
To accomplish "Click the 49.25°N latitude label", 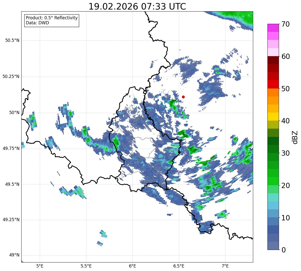I will pos(11,220).
